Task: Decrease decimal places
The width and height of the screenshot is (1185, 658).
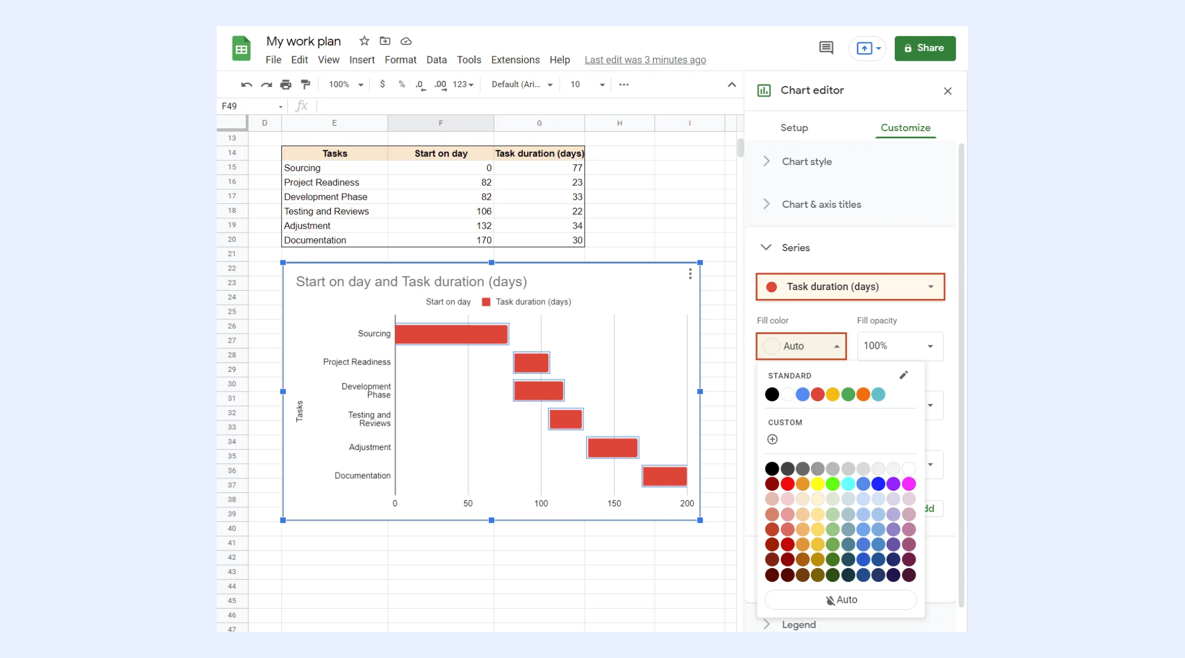Action: 420,85
